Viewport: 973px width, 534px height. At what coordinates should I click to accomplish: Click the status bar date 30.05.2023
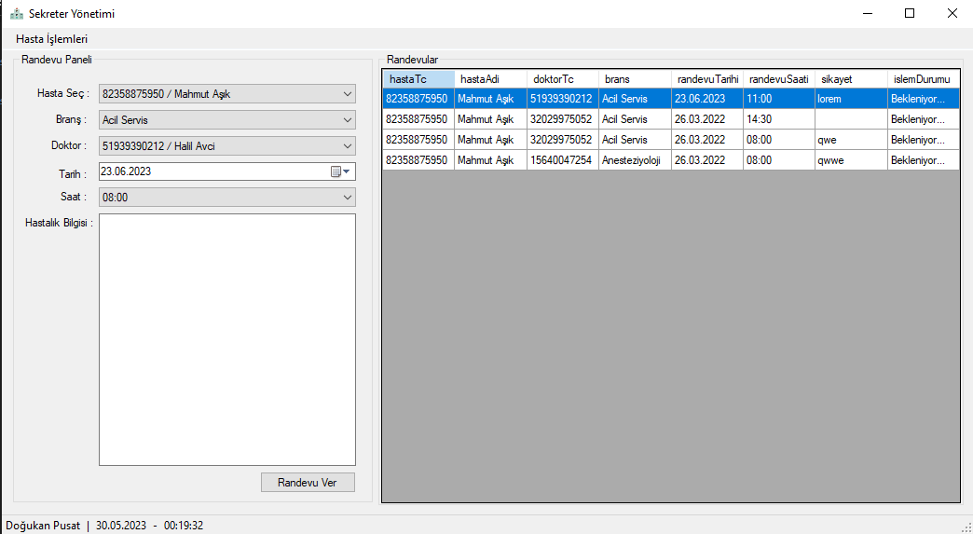121,526
